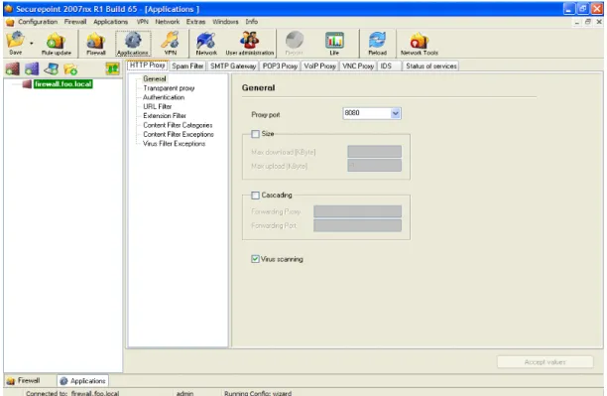Click the red firewall icon above the tree
Viewport: 607px width, 396px height.
click(x=12, y=68)
